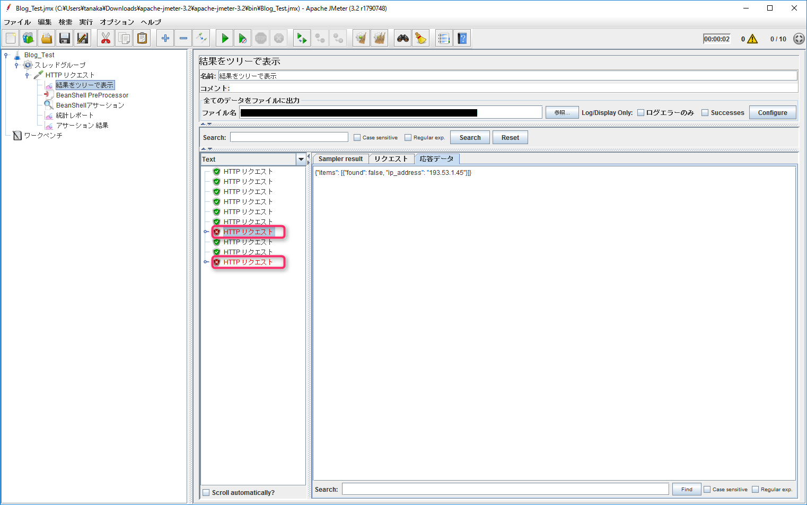Click the 参照... browse button
807x505 pixels.
[x=562, y=112]
